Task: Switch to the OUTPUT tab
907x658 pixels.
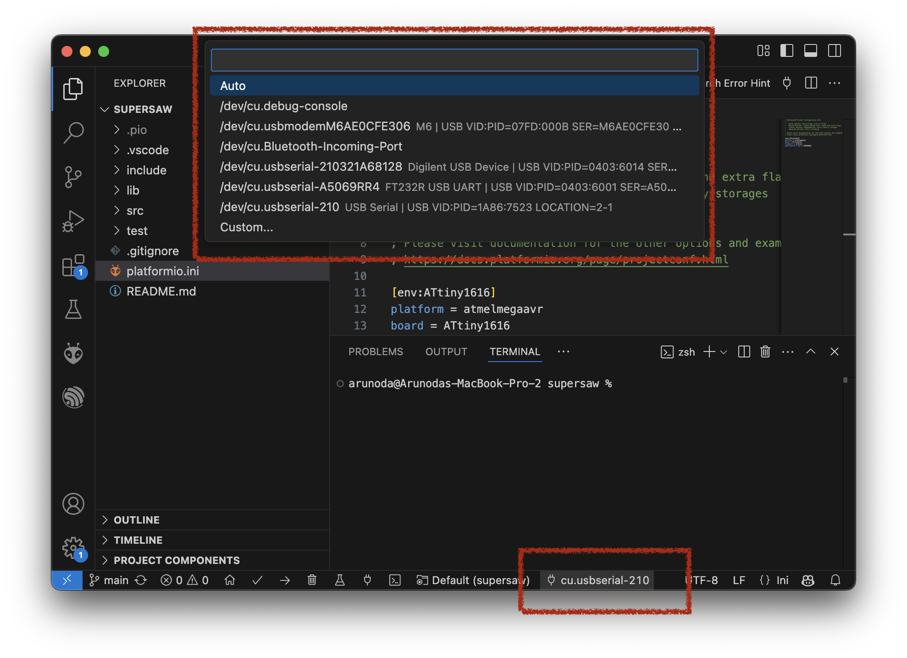Action: [446, 352]
